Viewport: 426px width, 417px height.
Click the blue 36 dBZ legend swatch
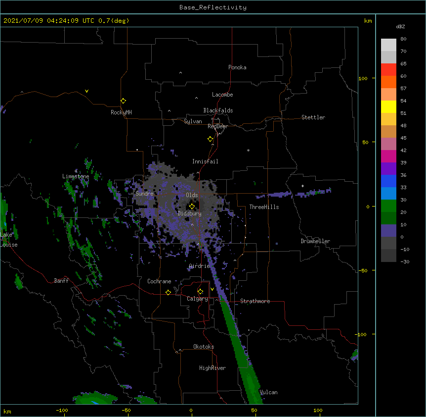(x=388, y=181)
